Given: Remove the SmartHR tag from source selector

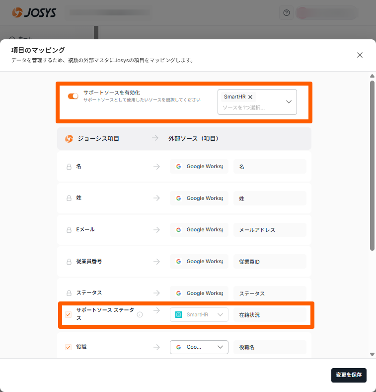Looking at the screenshot, I should tap(250, 97).
